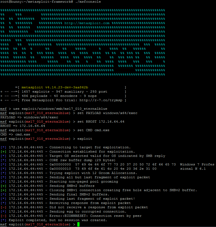The height and width of the screenshot is (227, 216).
Task: Click 'Did not receive a response' error line
Action: 74,207
